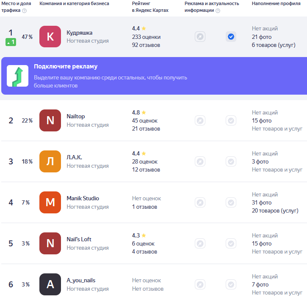Click the verification badge icon in Л.А.К. row
This screenshot has width=307, height=300.
pyautogui.click(x=231, y=161)
